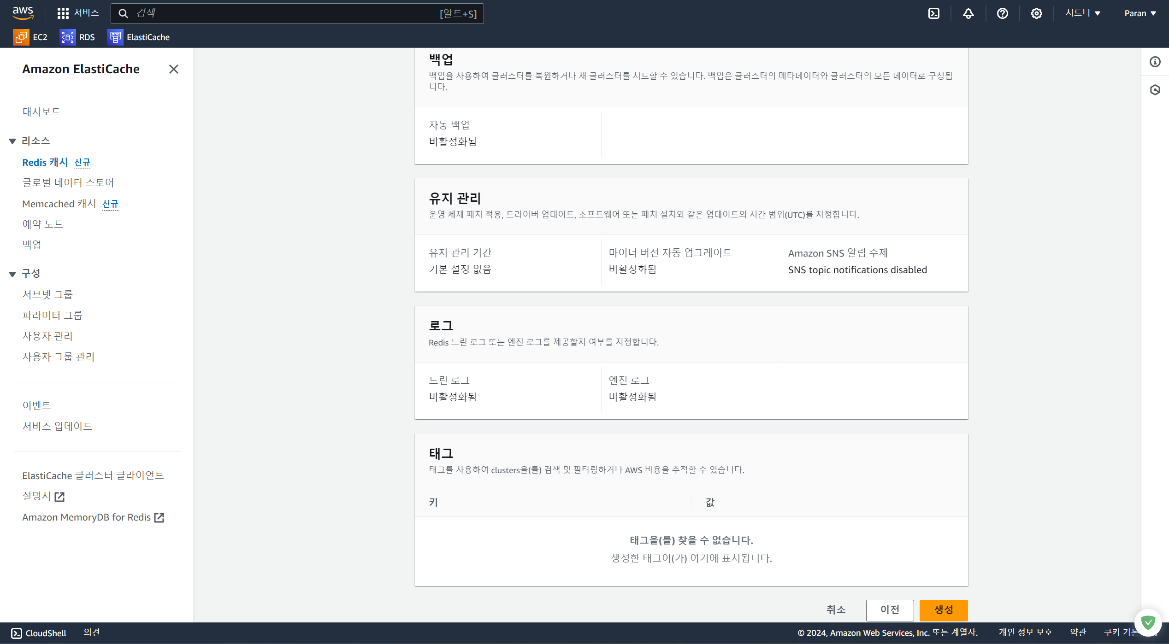The width and height of the screenshot is (1169, 644).
Task: Click the AWS logo home icon
Action: coord(23,13)
